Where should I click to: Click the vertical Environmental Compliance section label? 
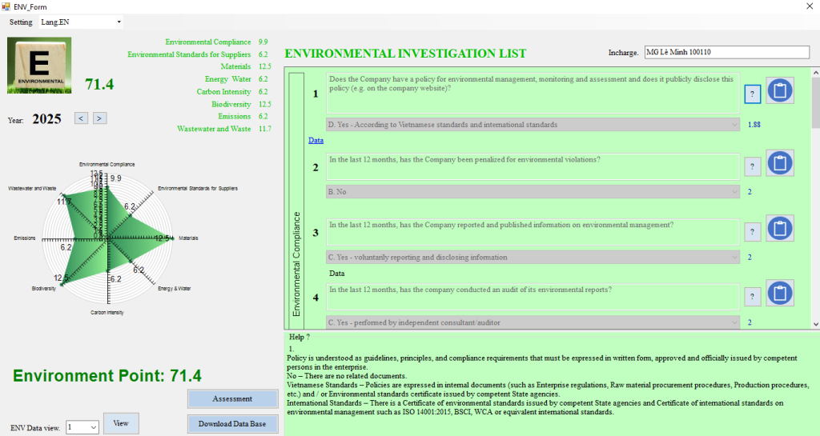click(296, 264)
